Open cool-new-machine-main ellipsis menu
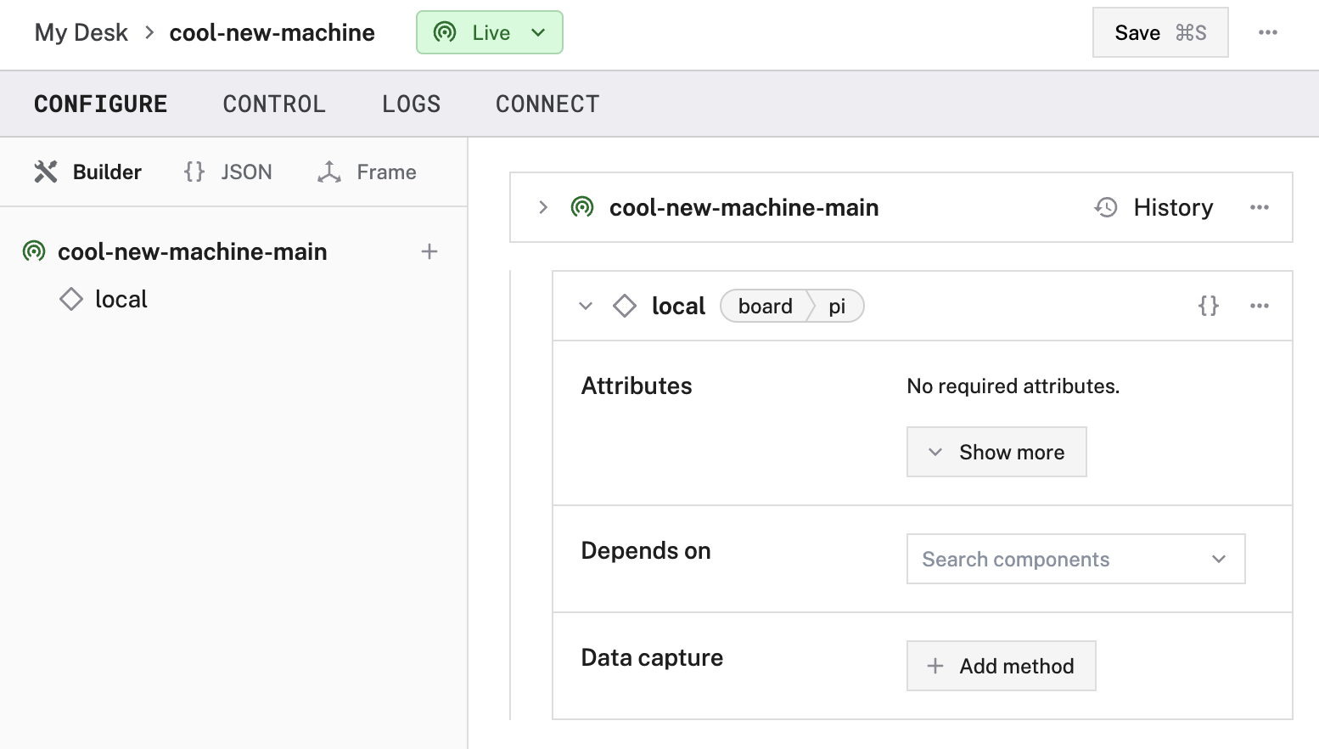Viewport: 1319px width, 749px height. pos(1259,206)
